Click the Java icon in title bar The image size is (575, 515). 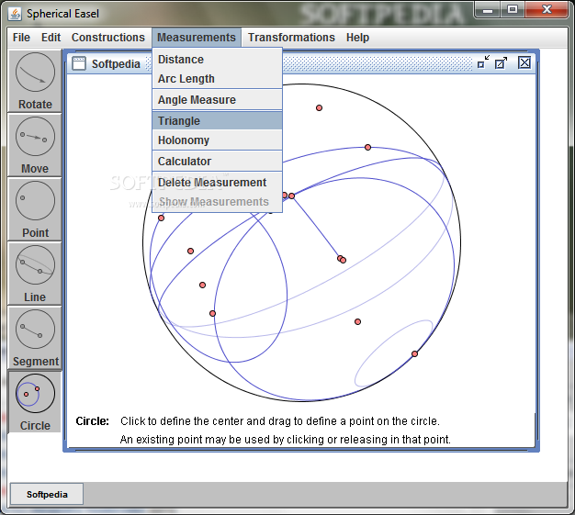15,14
